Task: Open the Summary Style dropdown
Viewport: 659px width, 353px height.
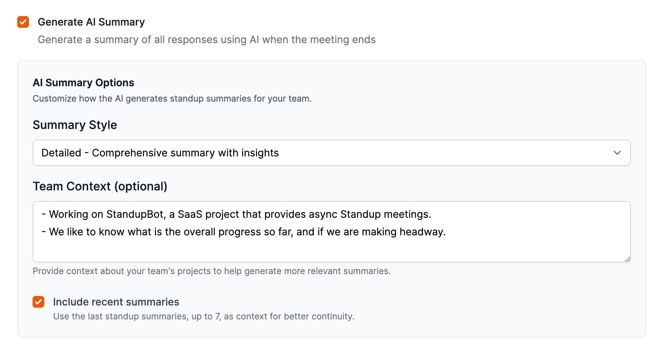Action: (x=331, y=153)
